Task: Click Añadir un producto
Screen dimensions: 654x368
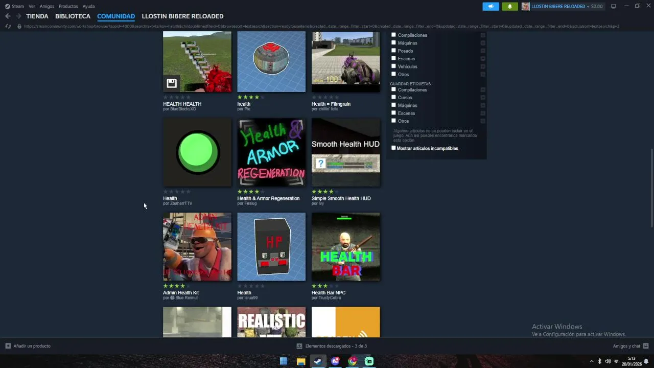Action: [32, 346]
